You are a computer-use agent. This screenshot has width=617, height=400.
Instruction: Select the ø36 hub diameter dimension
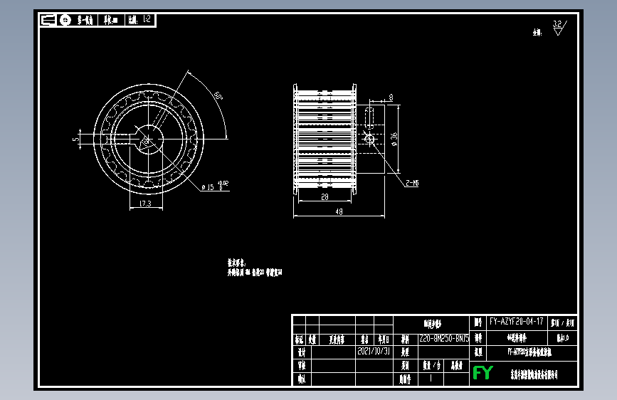coord(394,139)
